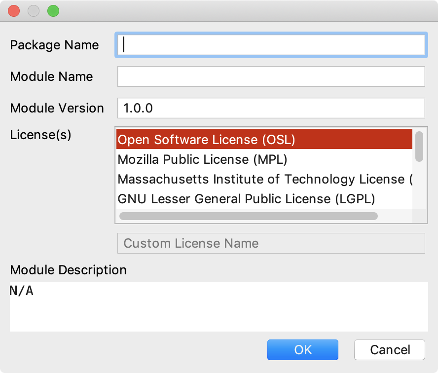
Task: Click the Module Version field showing 1.0.0
Action: point(271,108)
